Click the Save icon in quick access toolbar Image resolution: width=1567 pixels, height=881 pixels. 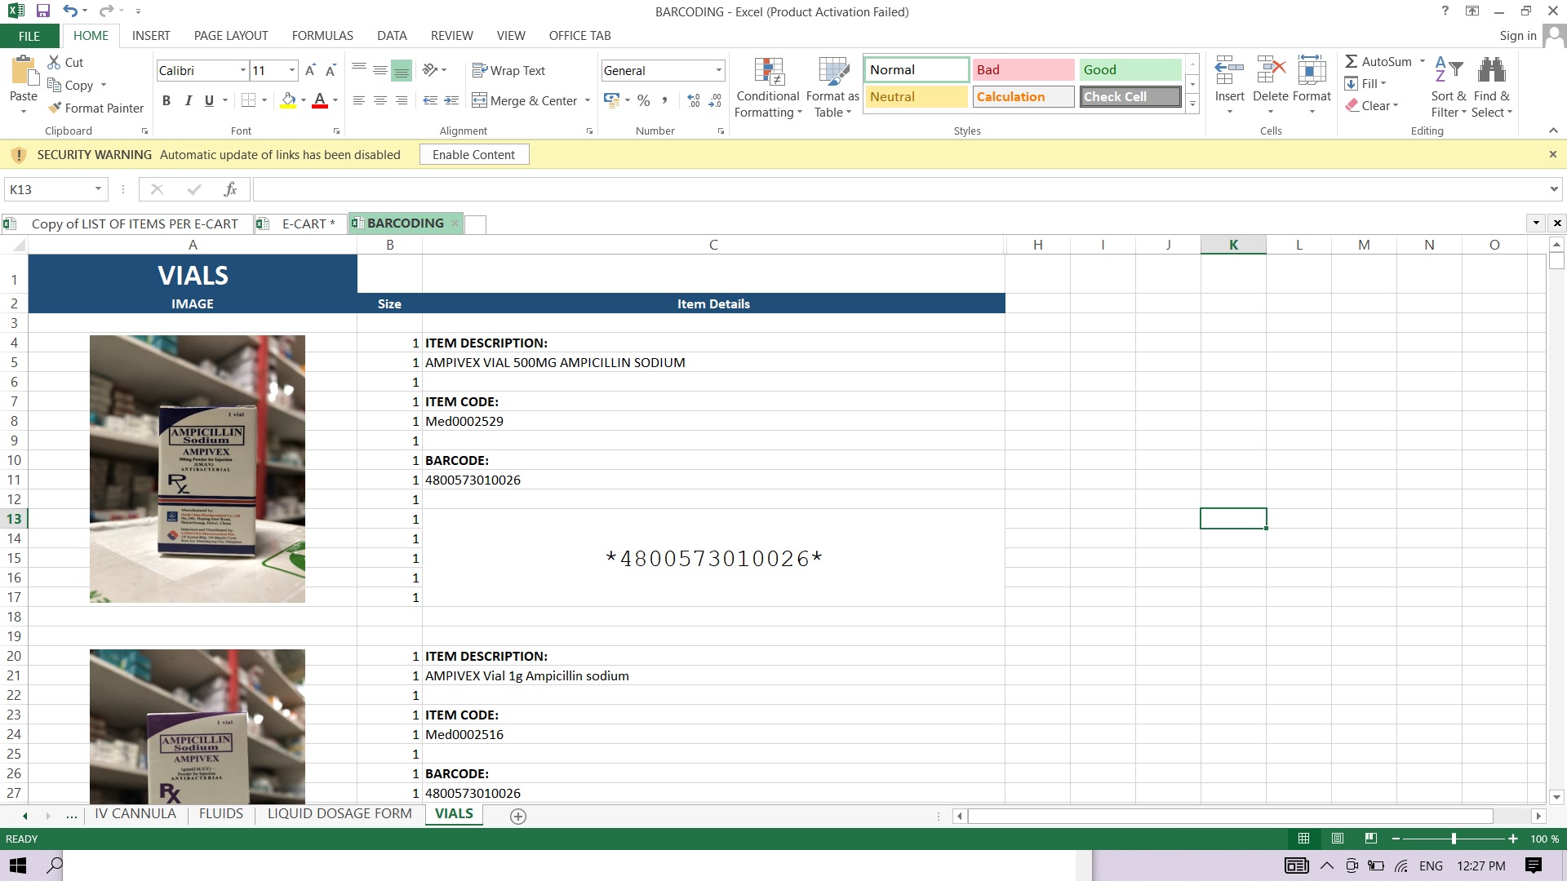point(43,11)
